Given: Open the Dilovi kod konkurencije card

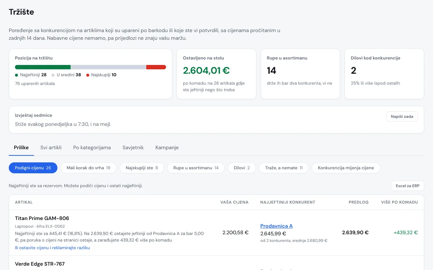Looking at the screenshot, I should pyautogui.click(x=384, y=74).
